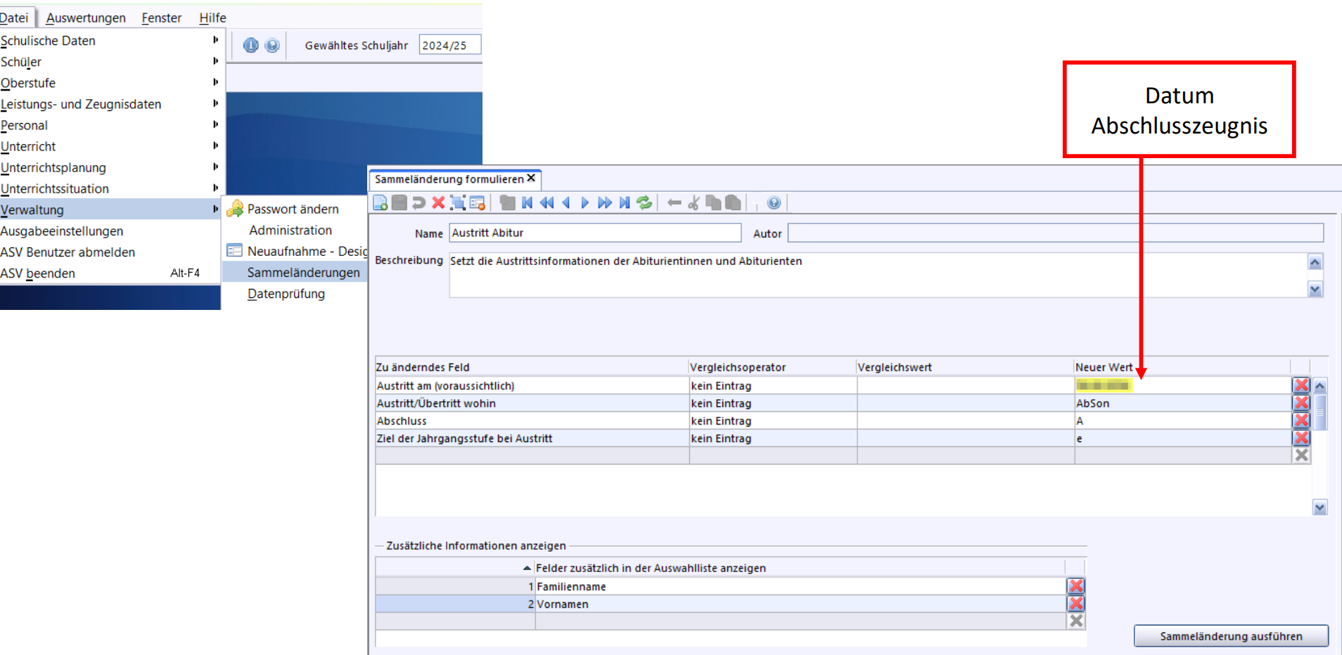Open the Auswertungen menu
1342x655 pixels.
click(86, 18)
